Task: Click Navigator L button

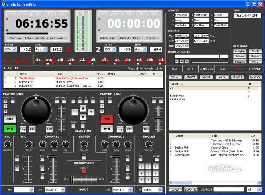Action: coord(75,112)
